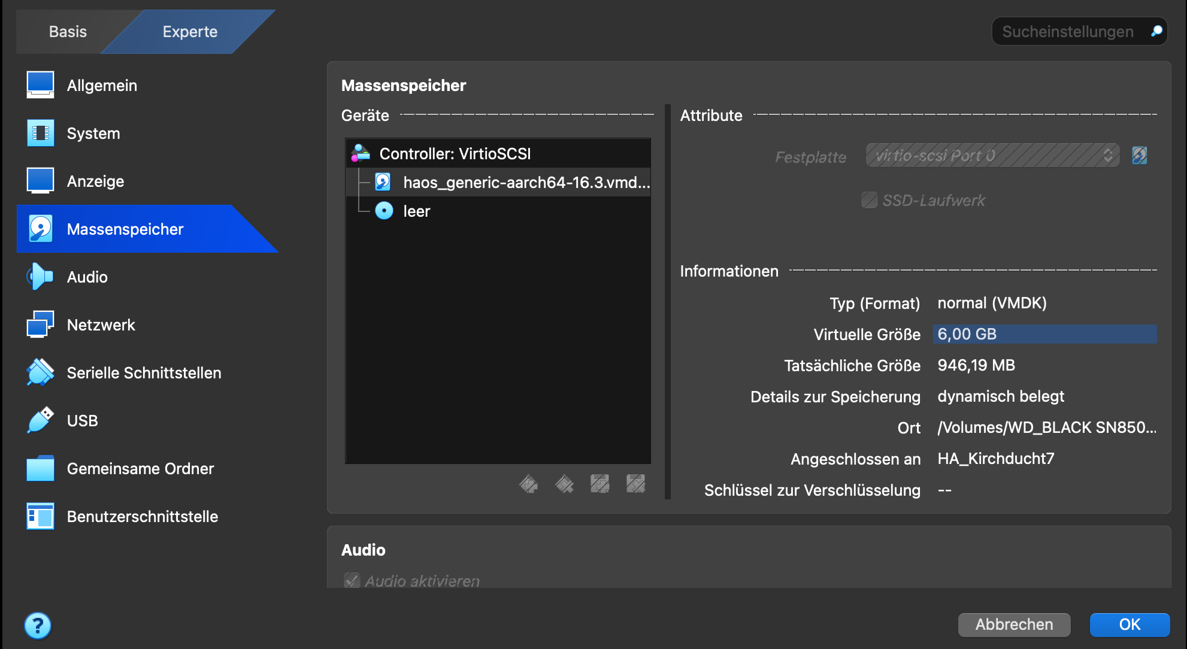Click the search magnifier icon in Sucheinstellungen

click(1156, 31)
